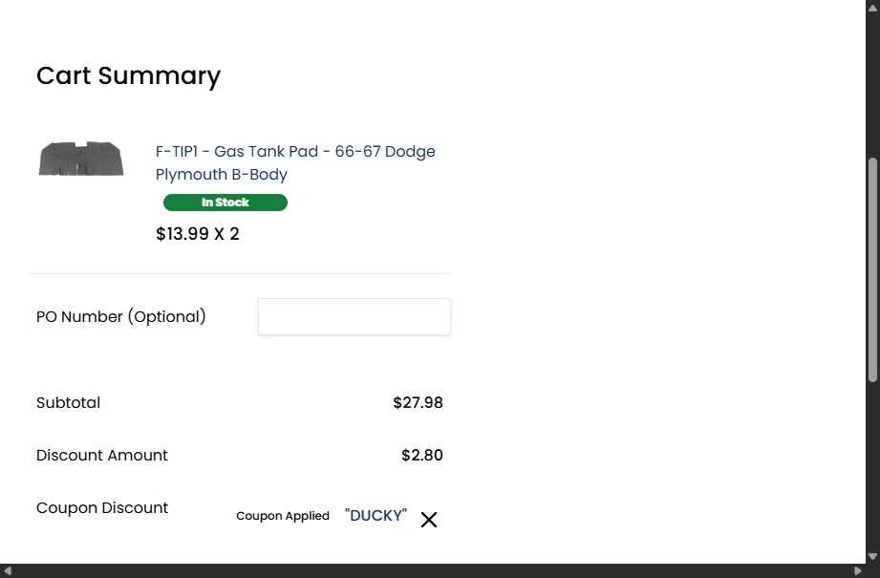Open the F-TIP1 Gas Tank Pad product link
The height and width of the screenshot is (578, 880).
(x=295, y=162)
